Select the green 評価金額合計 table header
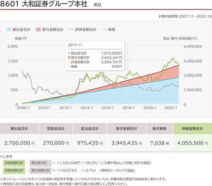This screenshot has height=186, width=212. 193,128
